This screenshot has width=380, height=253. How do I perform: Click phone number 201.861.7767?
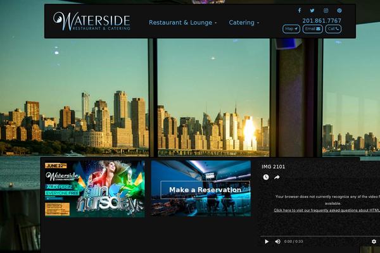coord(322,21)
